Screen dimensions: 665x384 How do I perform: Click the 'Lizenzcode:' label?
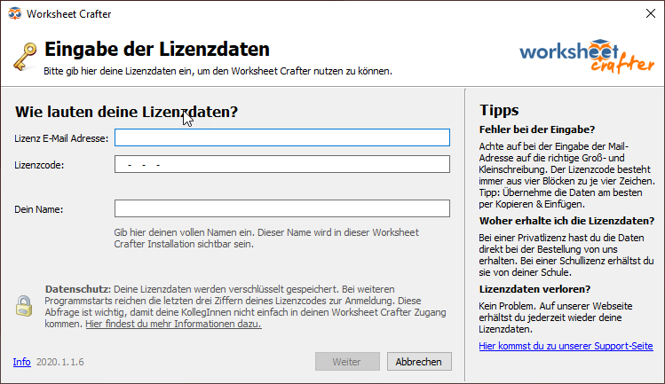[40, 165]
